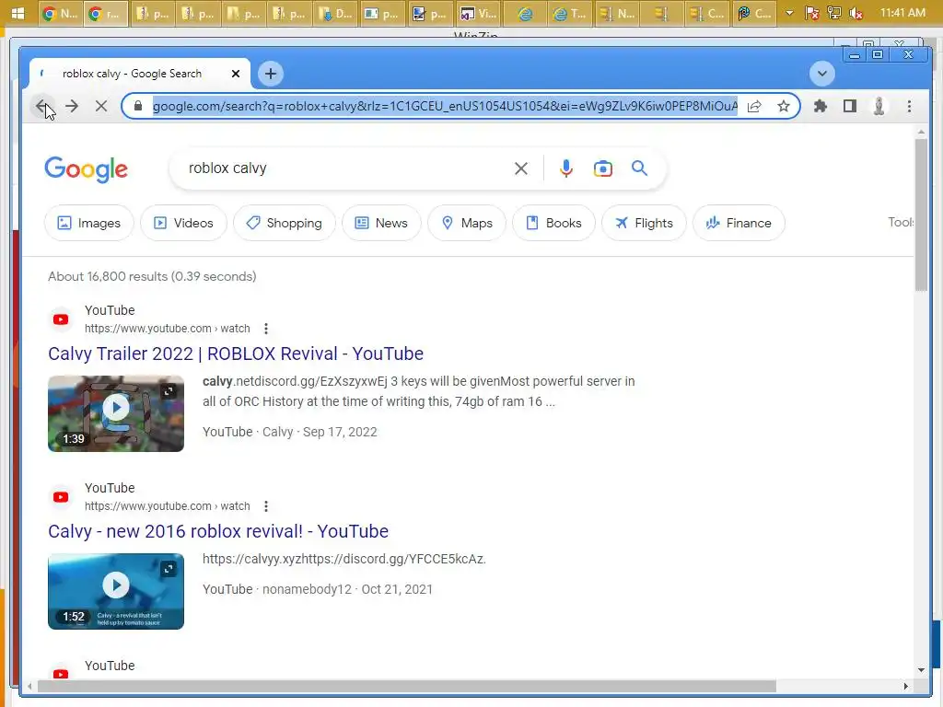Switch to the 'D...' taskbar button
The width and height of the screenshot is (943, 707).
[335, 13]
